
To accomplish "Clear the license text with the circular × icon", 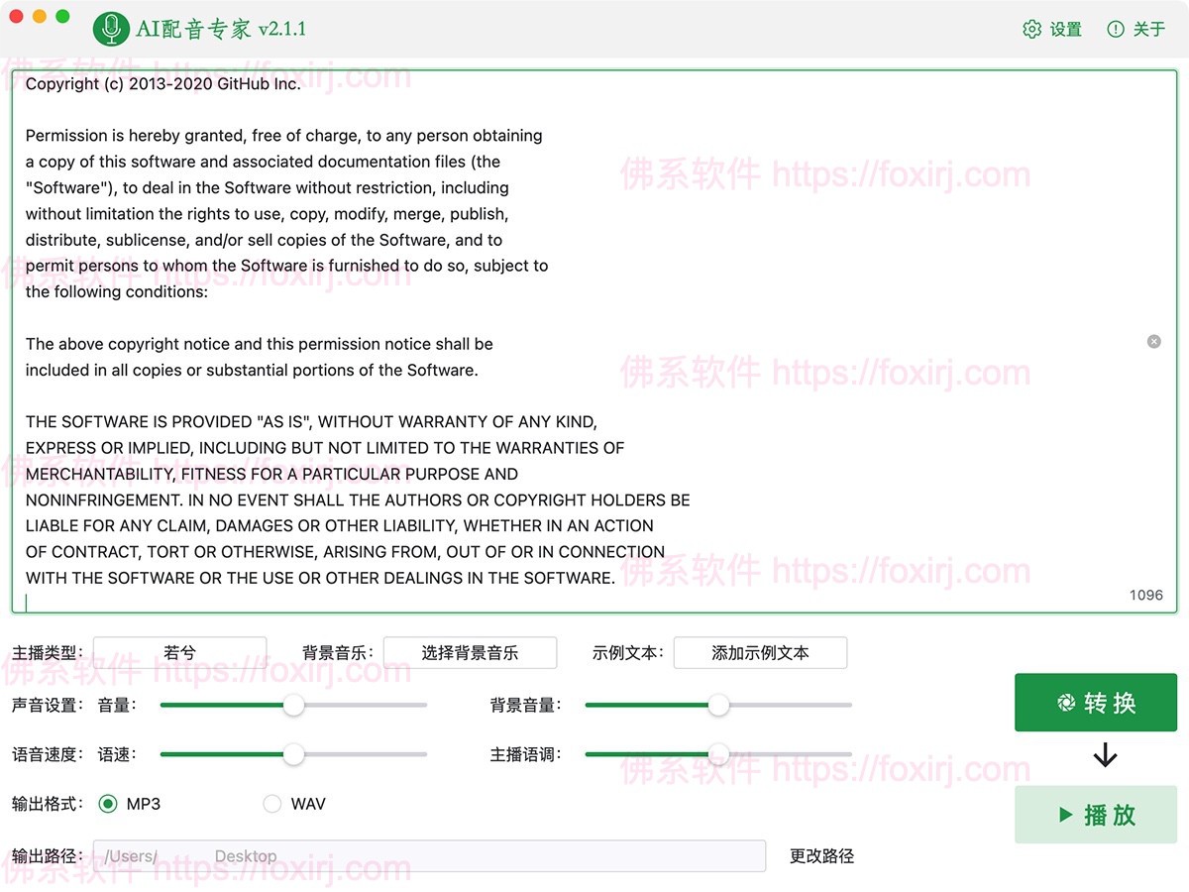I will (x=1153, y=341).
